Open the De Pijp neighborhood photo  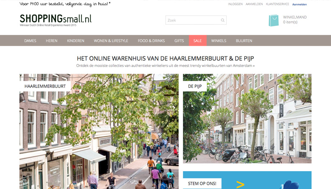[x=247, y=118]
